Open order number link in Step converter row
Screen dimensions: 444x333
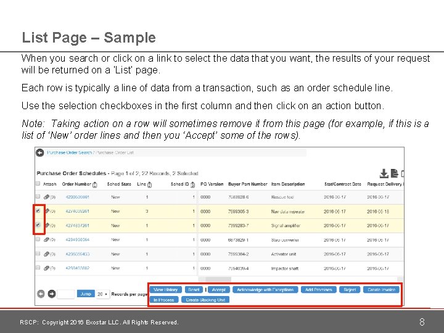pos(77,240)
